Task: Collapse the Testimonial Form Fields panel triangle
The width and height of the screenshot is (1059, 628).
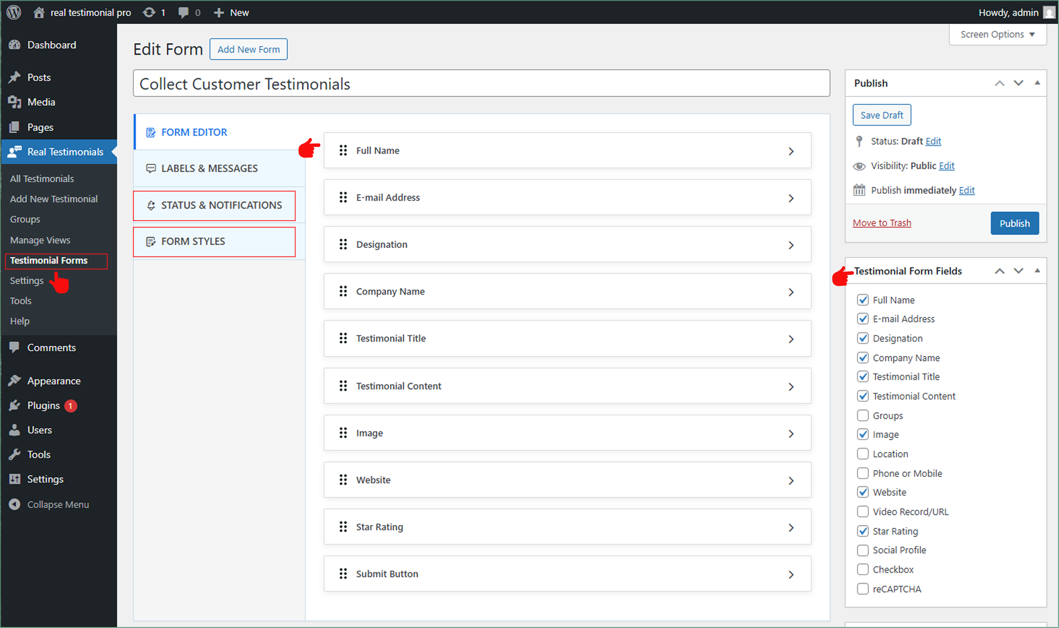Action: tap(1037, 271)
